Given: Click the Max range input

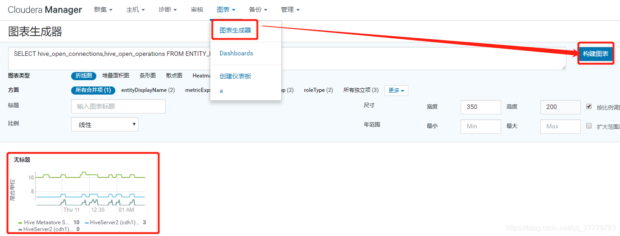Looking at the screenshot, I should pos(561,126).
